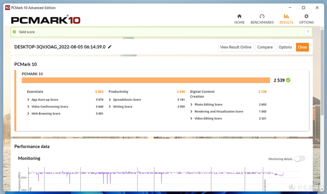Go to the Home icon in navigation
The image size is (327, 194).
click(239, 16)
